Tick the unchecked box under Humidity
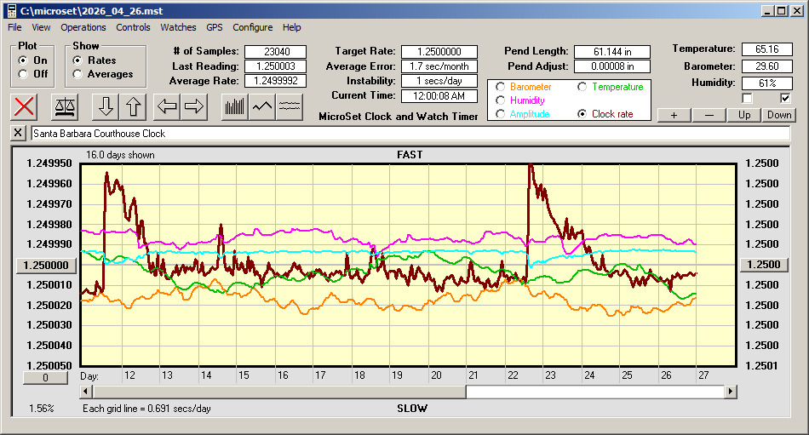Viewport: 809px width, 435px height. point(748,99)
